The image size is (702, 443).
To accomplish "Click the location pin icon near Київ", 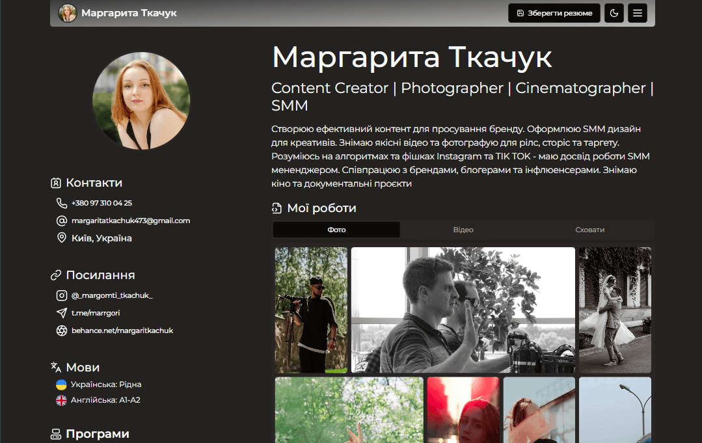I will pyautogui.click(x=61, y=238).
